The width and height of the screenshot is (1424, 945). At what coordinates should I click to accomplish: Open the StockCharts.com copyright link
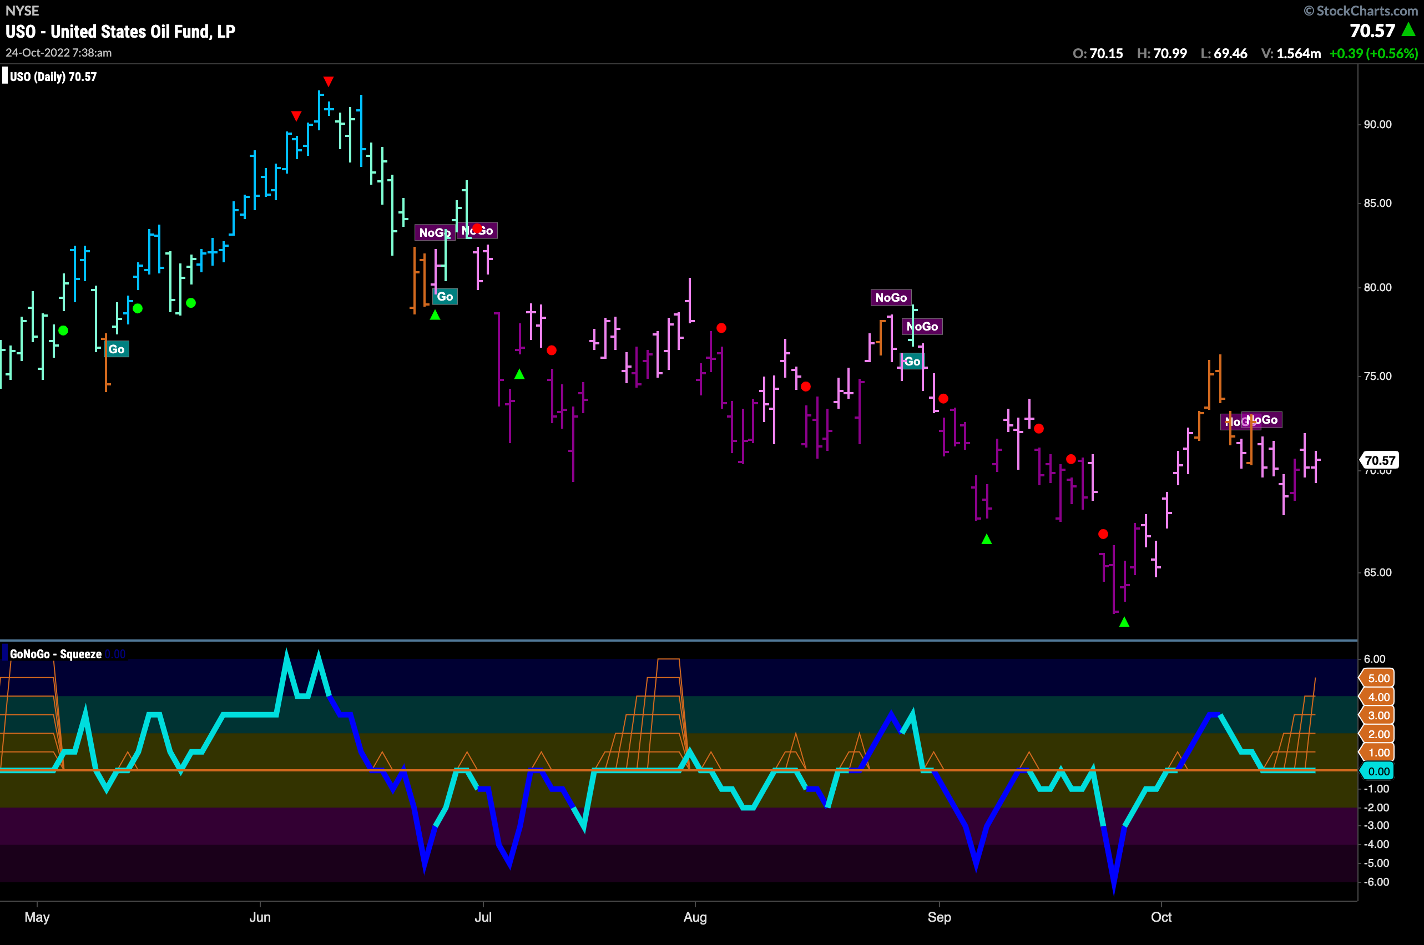(1361, 11)
